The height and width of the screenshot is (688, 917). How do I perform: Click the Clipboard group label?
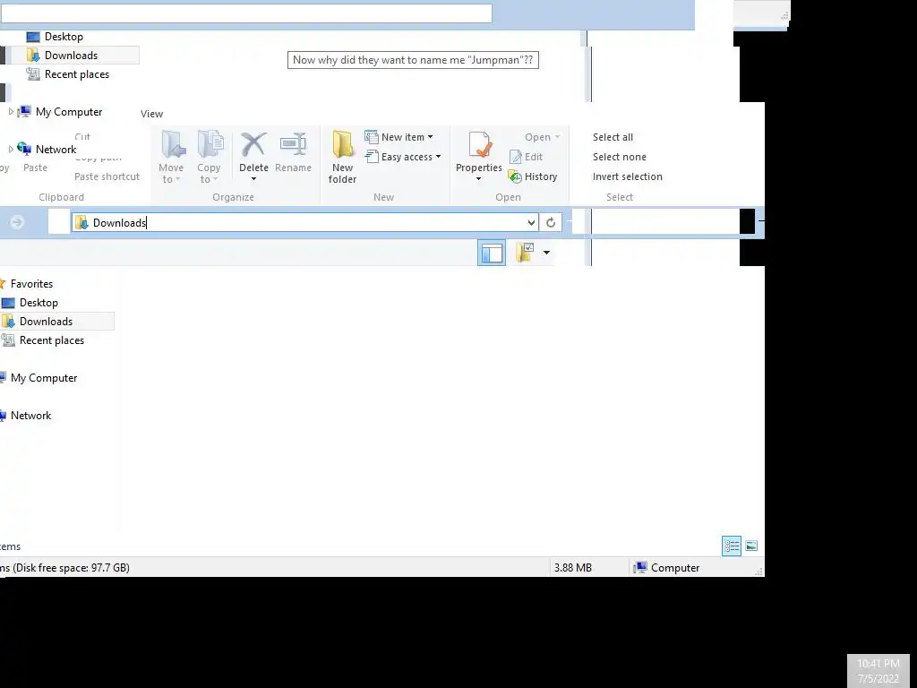point(62,197)
